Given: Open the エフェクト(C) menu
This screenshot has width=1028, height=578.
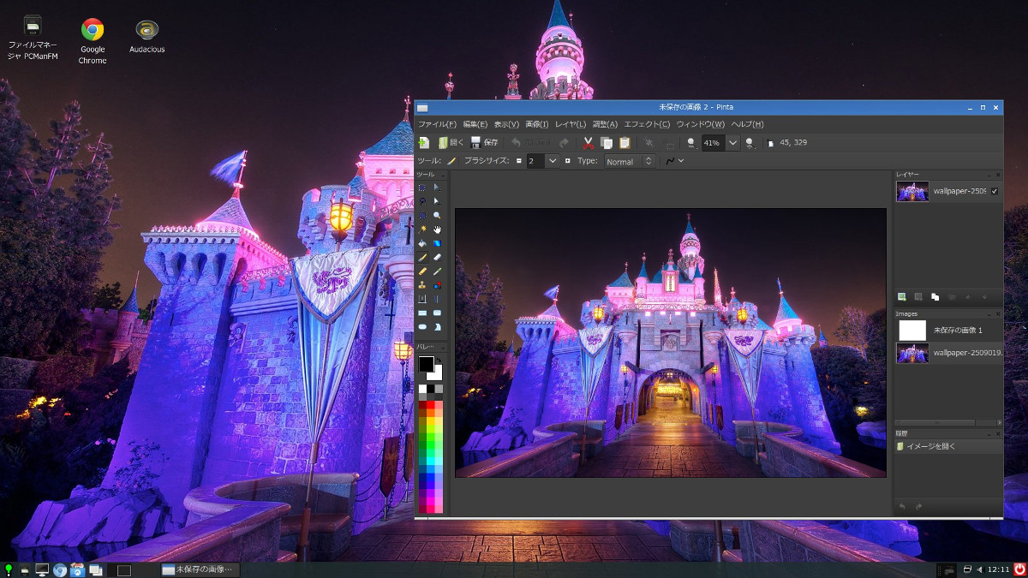Looking at the screenshot, I should click(647, 125).
